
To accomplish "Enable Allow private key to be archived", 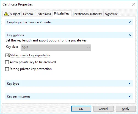I will 7,62.
